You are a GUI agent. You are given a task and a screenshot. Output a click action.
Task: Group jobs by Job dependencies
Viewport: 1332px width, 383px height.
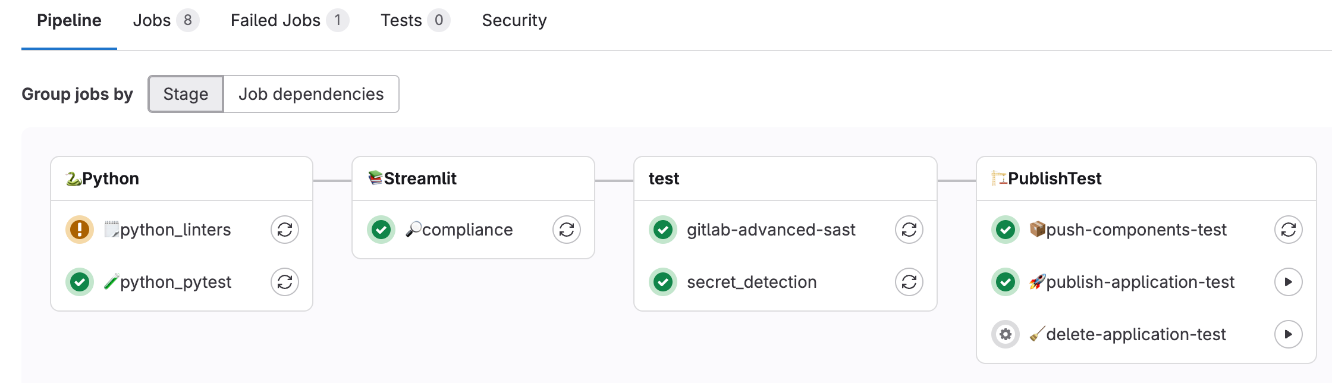tap(311, 94)
